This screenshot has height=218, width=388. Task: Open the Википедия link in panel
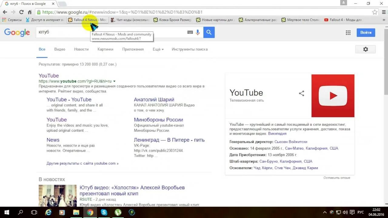pyautogui.click(x=277, y=134)
